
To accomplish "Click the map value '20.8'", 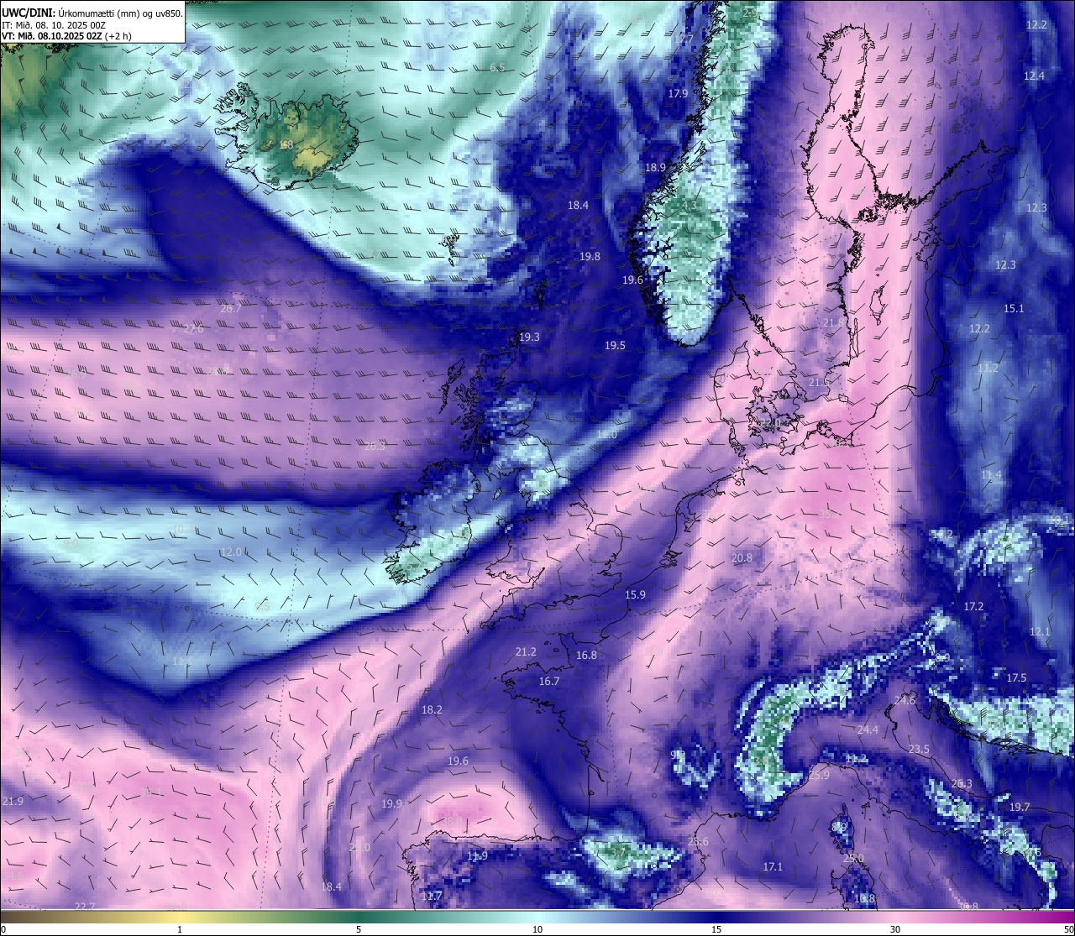I will pos(742,558).
